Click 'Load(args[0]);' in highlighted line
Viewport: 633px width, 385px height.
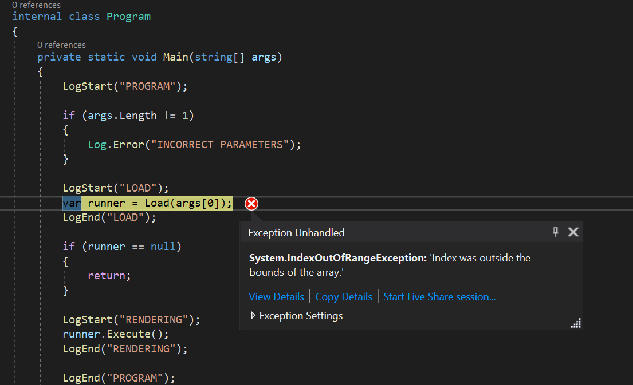click(188, 203)
